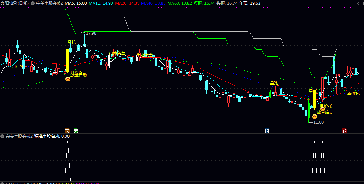Click the 榜 event marker icon
This screenshot has width=364, height=184.
point(67,131)
